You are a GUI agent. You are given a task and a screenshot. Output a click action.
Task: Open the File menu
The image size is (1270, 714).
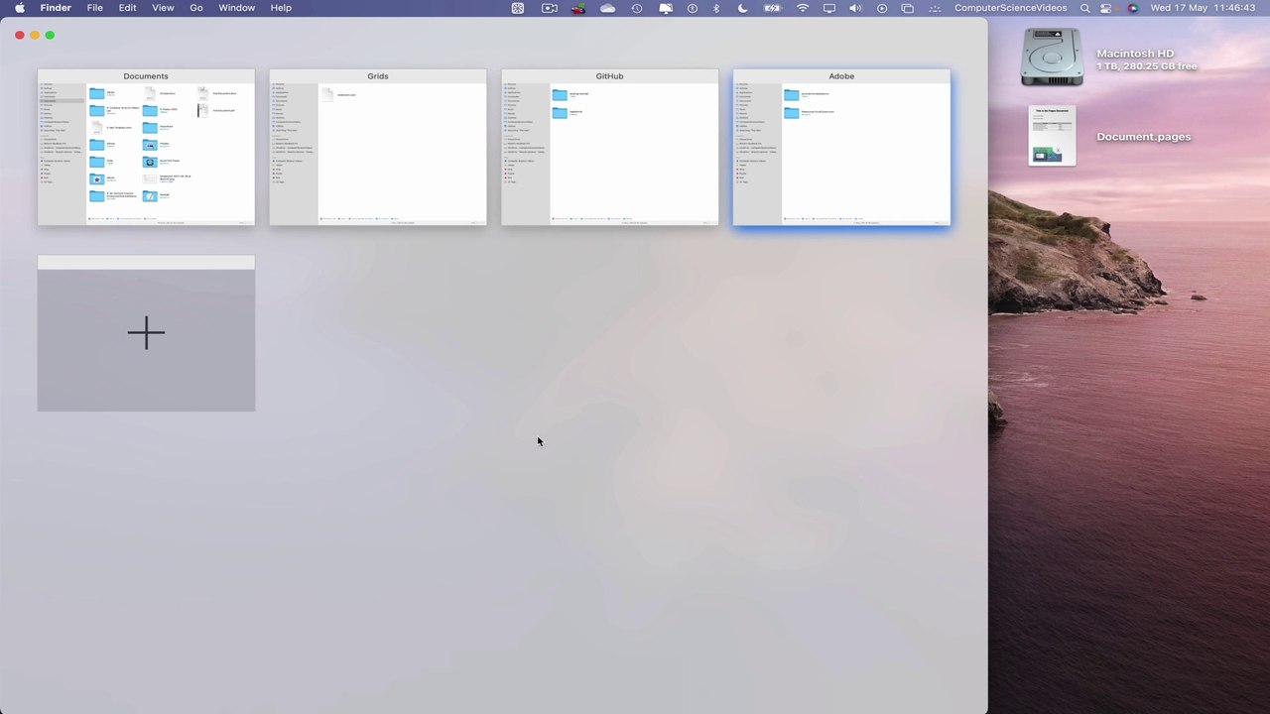point(95,8)
